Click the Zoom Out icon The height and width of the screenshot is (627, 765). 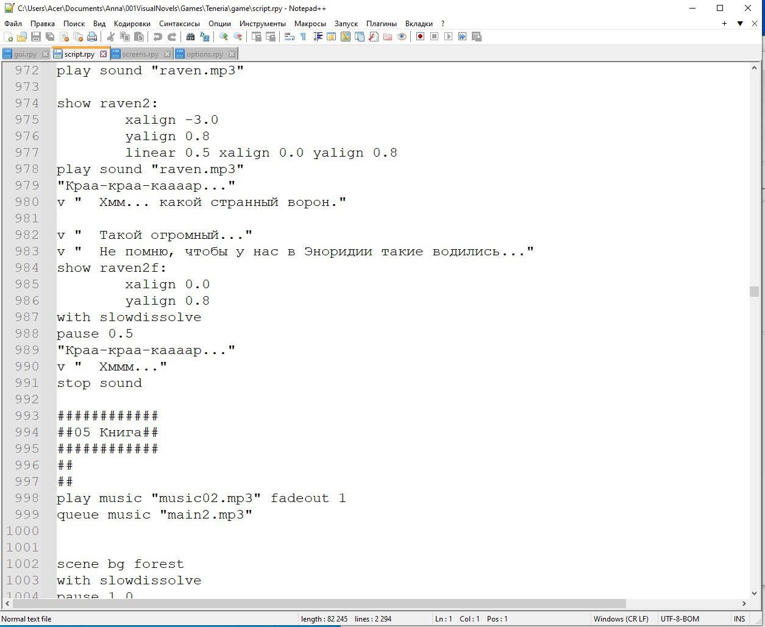(238, 37)
